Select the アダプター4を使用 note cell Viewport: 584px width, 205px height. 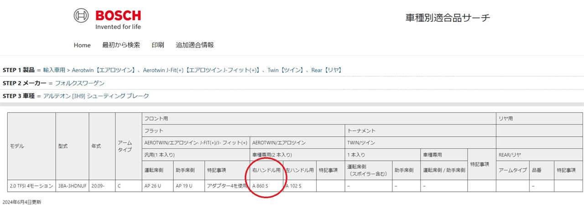(227, 186)
